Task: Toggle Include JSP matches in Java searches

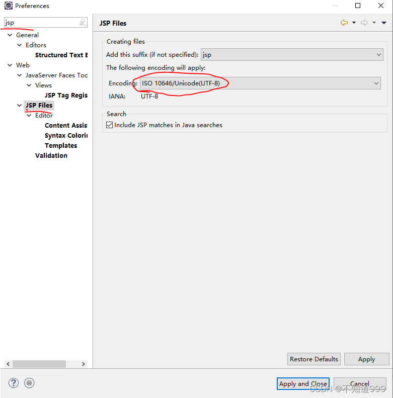Action: click(x=110, y=125)
